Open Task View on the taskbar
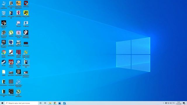Image resolution: width=187 pixels, height=105 pixels. pyautogui.click(x=45, y=103)
